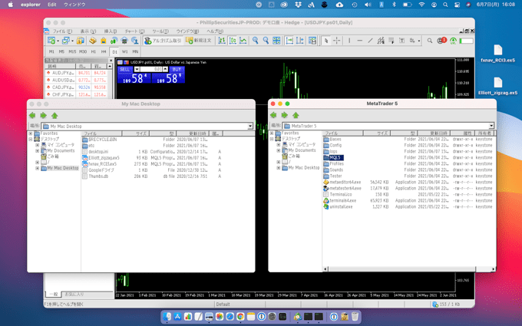
Task: Switch chart to line chart mode
Action: point(243,41)
